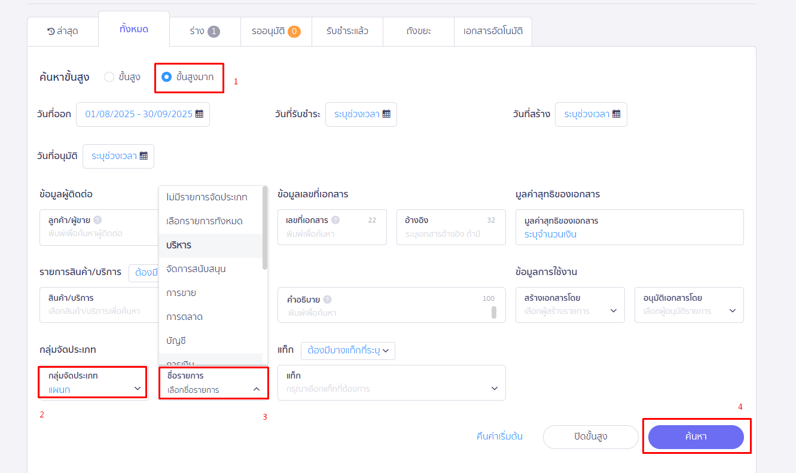
Task: Open the ต้องมีบางแท็กที่ระบุ tag condition dropdown
Action: [347, 350]
